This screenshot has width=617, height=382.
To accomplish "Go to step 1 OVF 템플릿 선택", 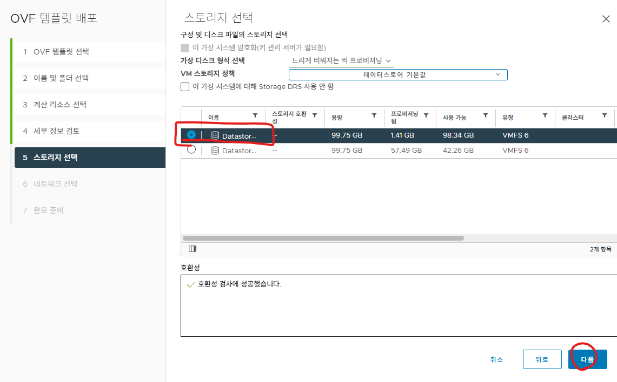I will (x=90, y=52).
